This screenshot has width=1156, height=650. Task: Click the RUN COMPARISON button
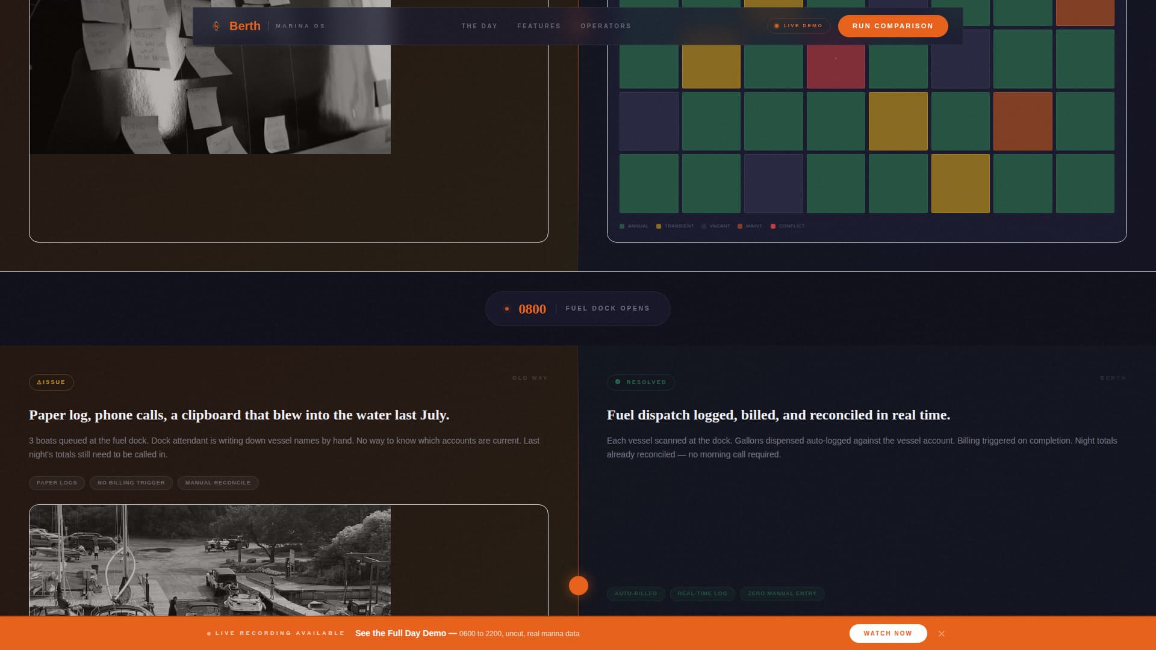pos(892,26)
